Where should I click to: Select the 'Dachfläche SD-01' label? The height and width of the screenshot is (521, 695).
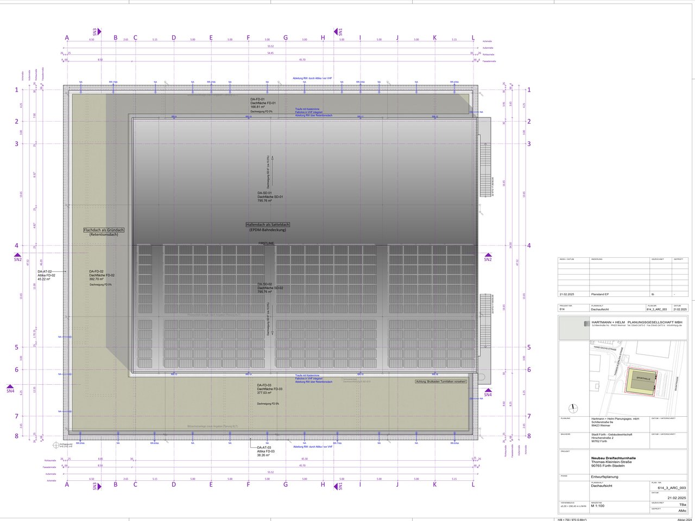[270, 196]
